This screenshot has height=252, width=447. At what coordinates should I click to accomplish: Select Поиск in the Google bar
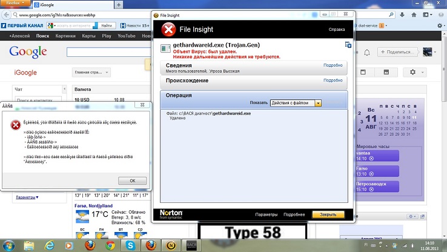pos(43,36)
